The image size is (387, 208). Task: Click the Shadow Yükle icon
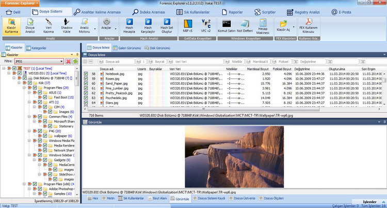[67, 26]
